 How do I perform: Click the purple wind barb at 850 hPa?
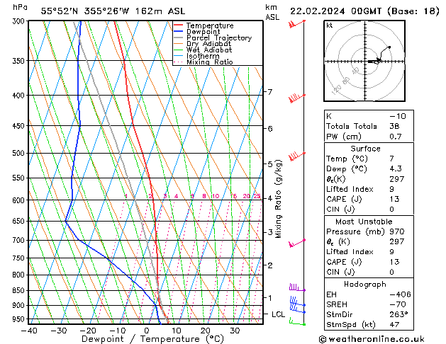[x=296, y=288]
